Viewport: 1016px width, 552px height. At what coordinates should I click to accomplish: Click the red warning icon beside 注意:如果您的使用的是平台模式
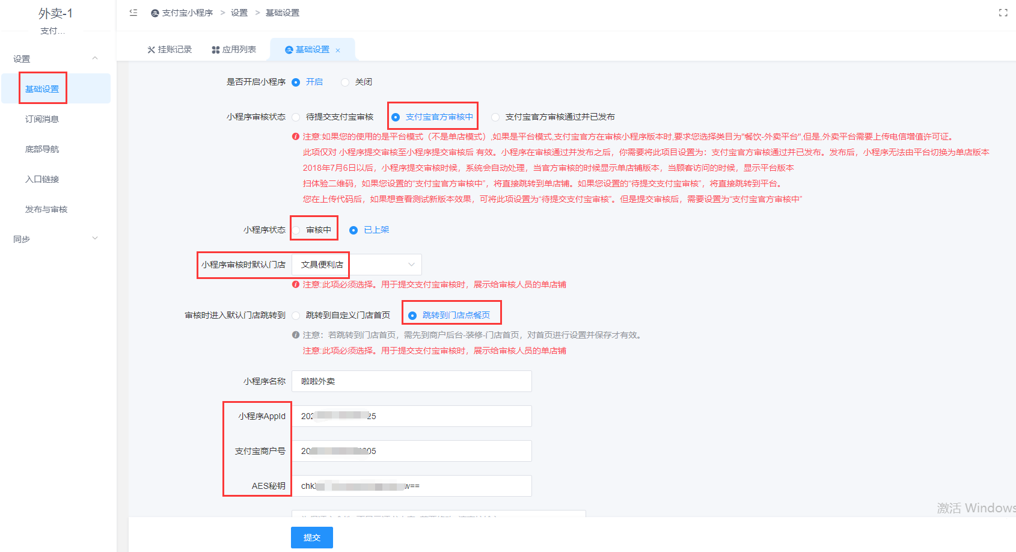pos(296,136)
